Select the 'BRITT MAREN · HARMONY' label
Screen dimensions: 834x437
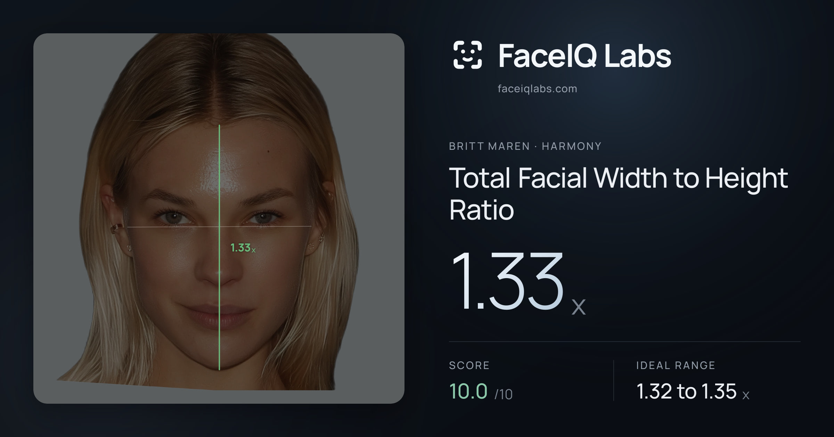coord(525,146)
